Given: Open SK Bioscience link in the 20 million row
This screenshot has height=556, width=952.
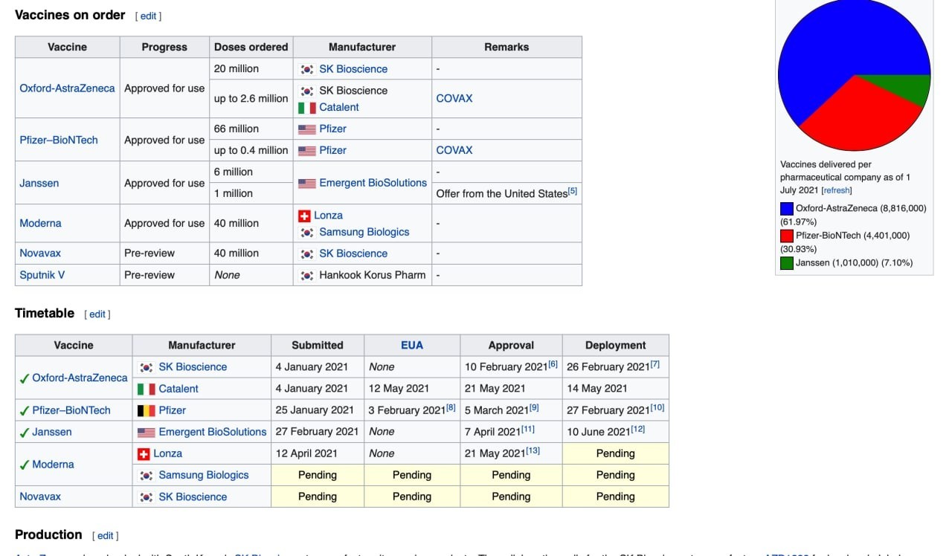Looking at the screenshot, I should (353, 69).
